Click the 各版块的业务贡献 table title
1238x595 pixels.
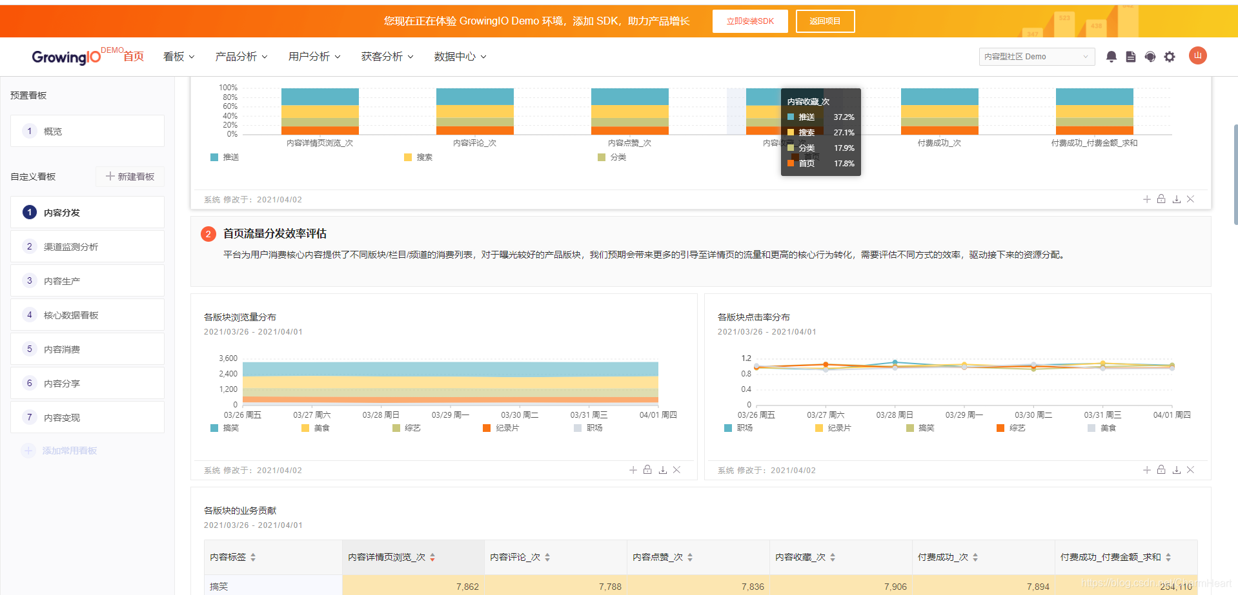click(x=240, y=511)
